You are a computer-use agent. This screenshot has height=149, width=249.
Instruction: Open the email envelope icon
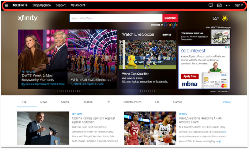[219, 5]
